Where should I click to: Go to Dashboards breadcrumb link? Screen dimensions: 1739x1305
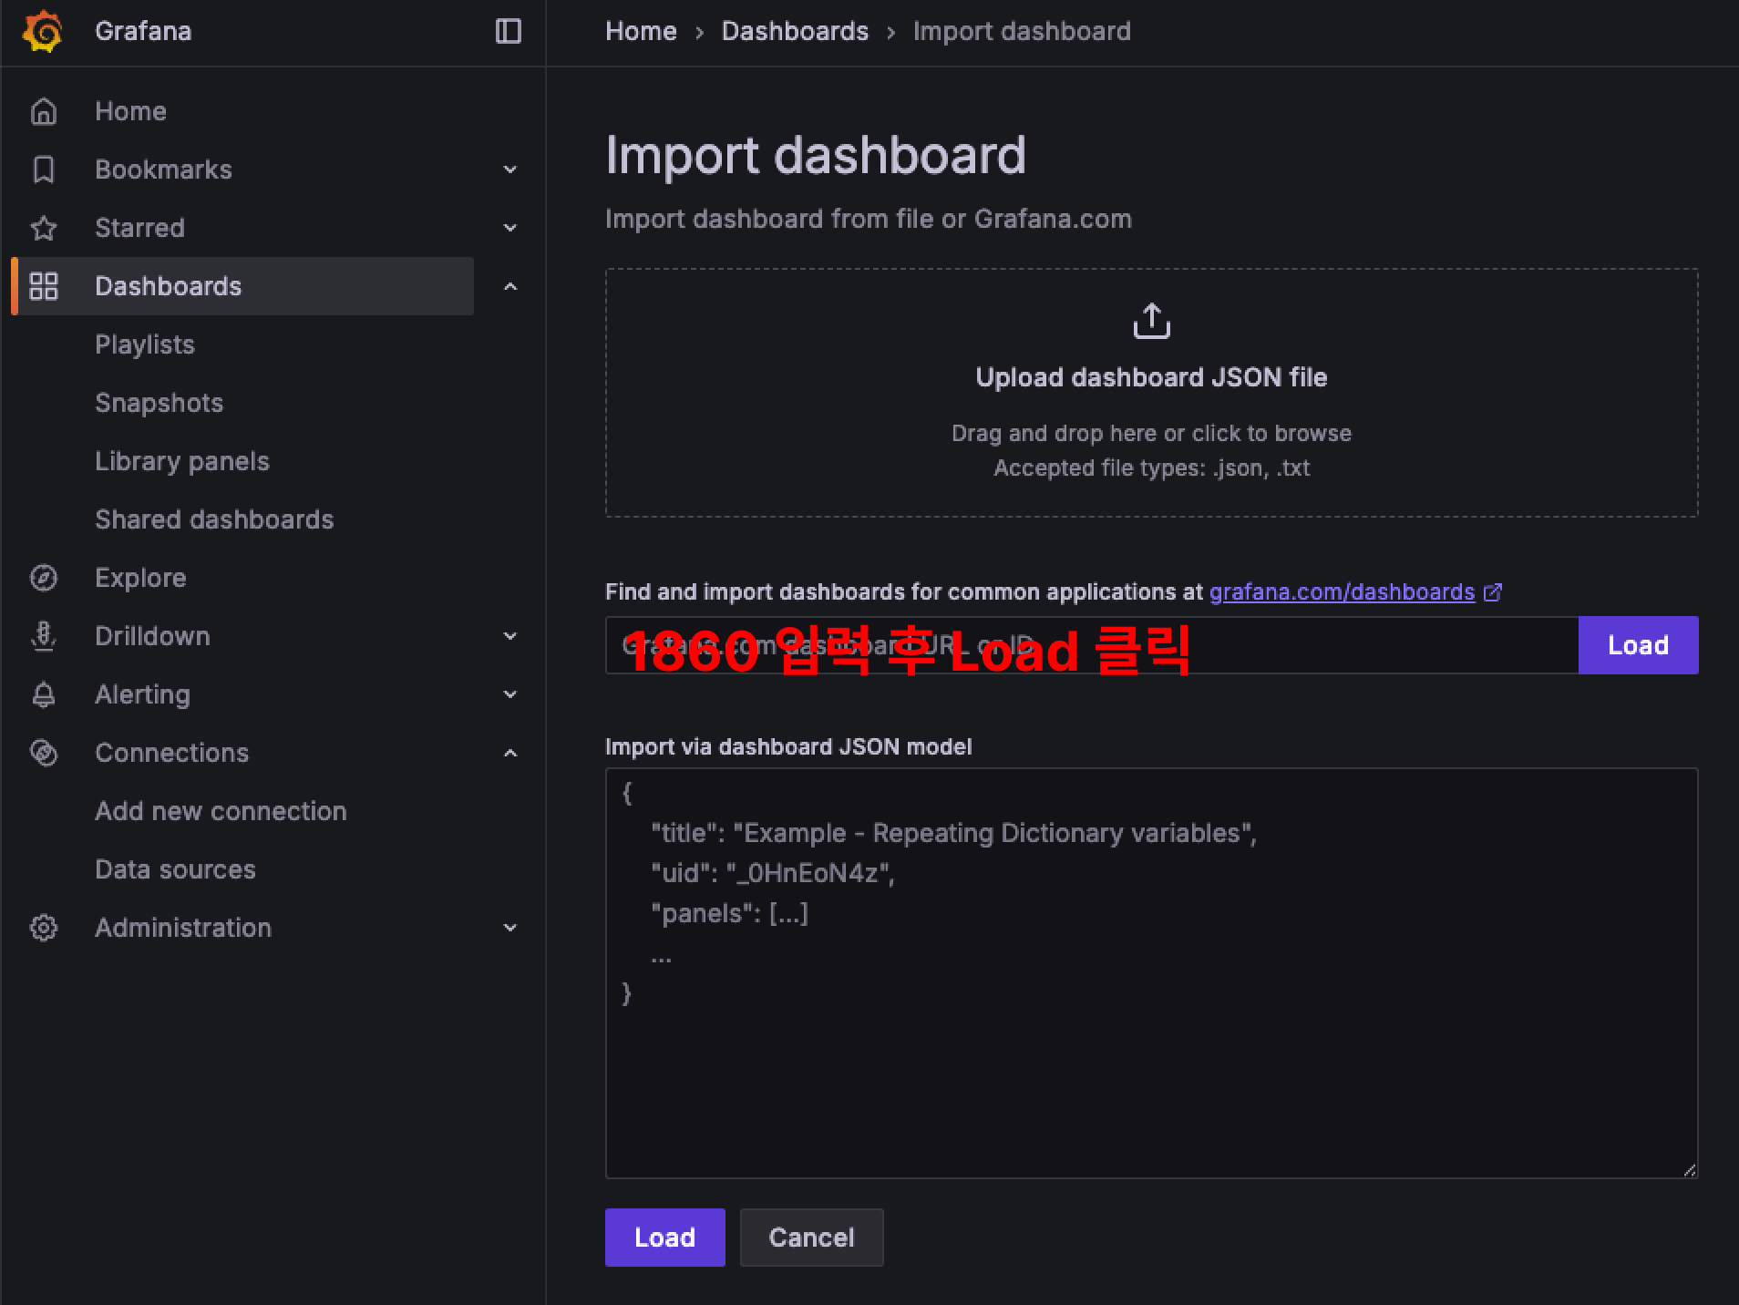[x=795, y=31]
